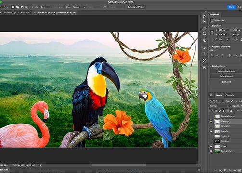
Task: Select the Untitled-2 Flamingo document tab
Action: [55, 12]
